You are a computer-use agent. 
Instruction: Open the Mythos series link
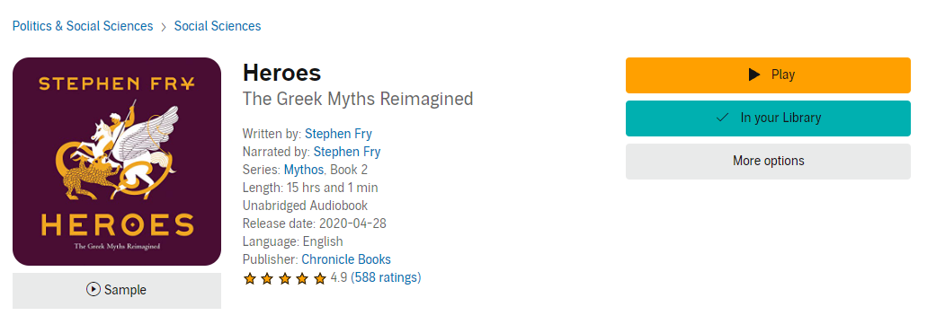point(304,170)
